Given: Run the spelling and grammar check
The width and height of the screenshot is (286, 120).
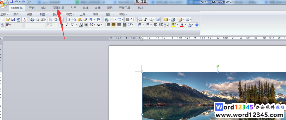Looking at the screenshot, I should point(56,19).
